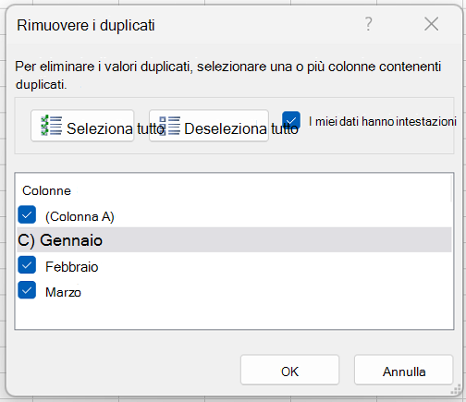Confirm with the OK button
Viewport: 466px width, 402px height.
click(289, 370)
